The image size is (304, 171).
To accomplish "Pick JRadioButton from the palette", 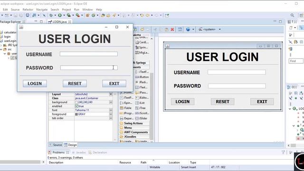I will pos(142,82).
